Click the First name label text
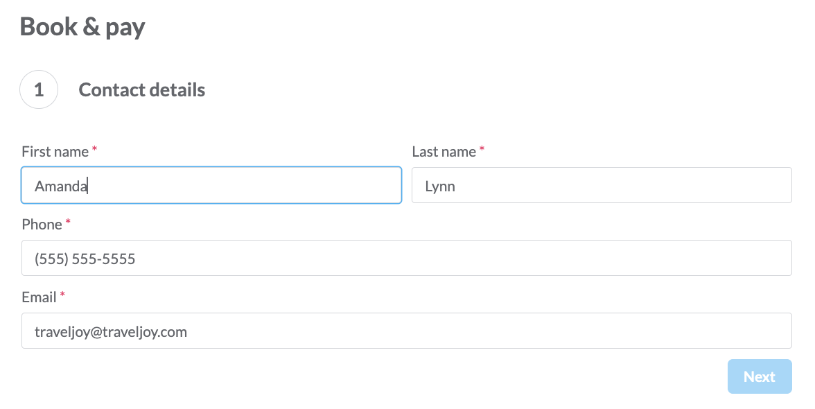815x409 pixels. tap(55, 152)
